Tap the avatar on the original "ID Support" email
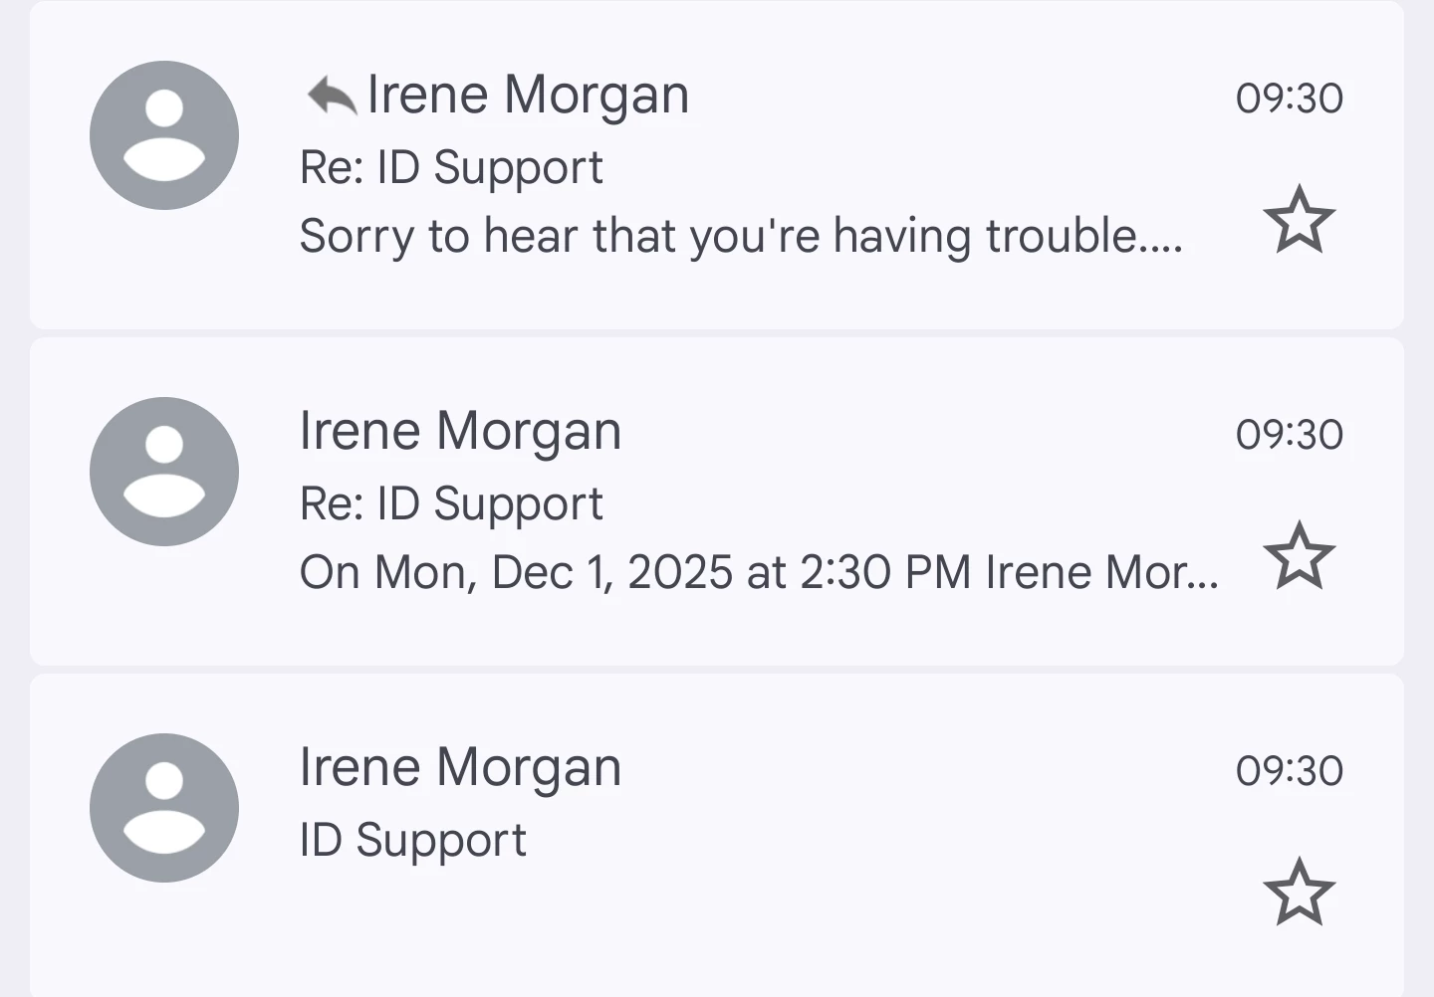 click(x=164, y=808)
